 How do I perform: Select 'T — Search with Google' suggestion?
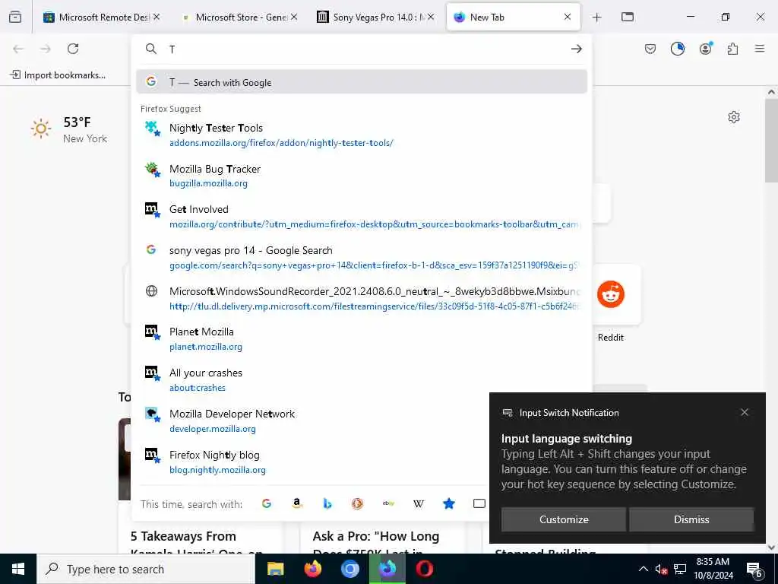(x=361, y=82)
